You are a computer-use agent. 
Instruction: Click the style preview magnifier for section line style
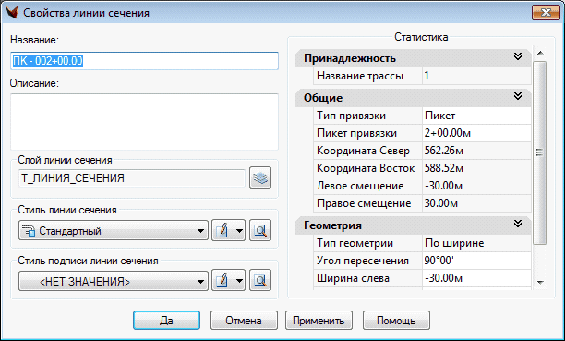[x=260, y=230]
